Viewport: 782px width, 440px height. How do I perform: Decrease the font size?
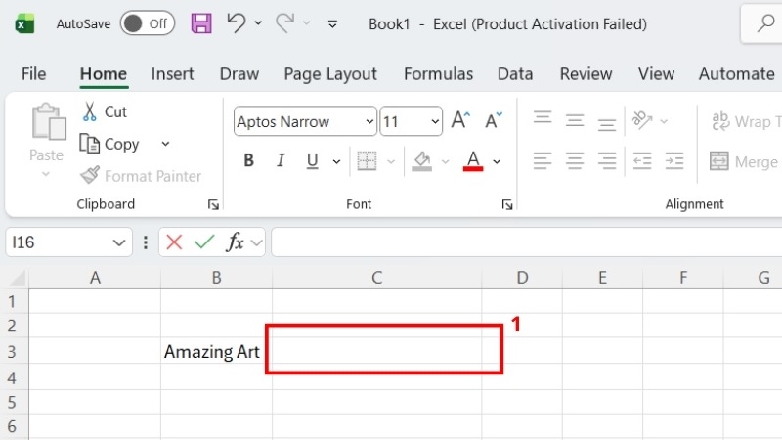tap(494, 120)
